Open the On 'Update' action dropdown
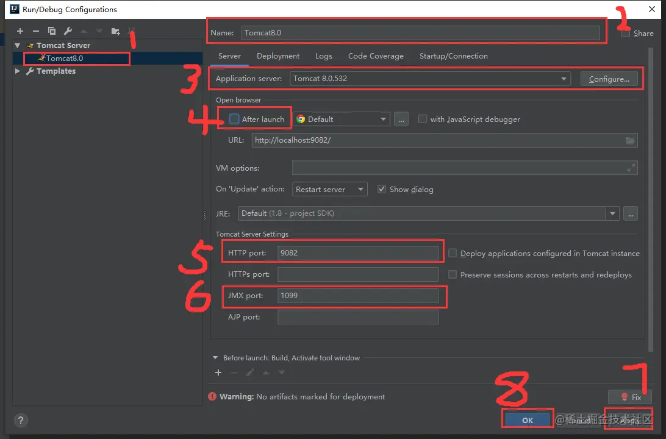The height and width of the screenshot is (439, 666). click(x=329, y=190)
